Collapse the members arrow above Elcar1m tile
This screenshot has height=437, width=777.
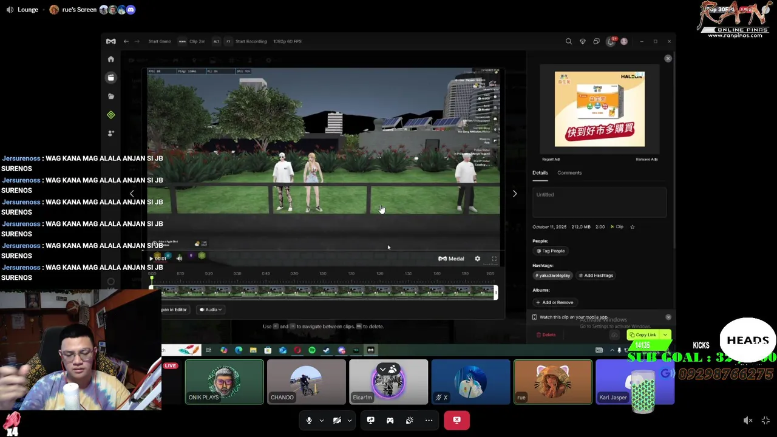pyautogui.click(x=382, y=370)
